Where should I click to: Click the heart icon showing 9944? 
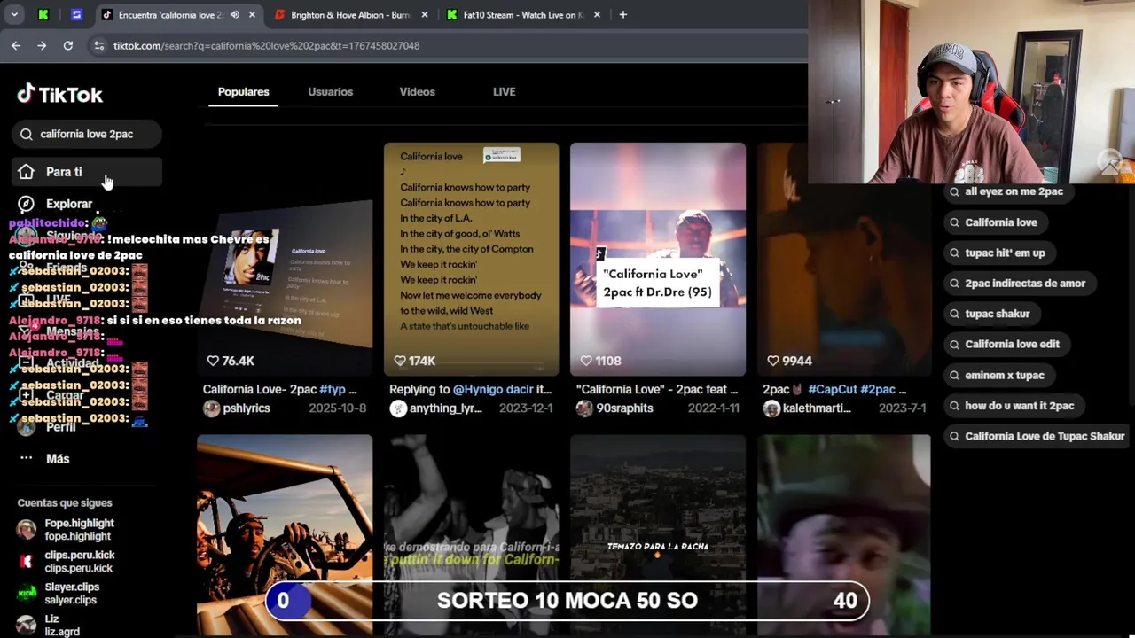(773, 361)
